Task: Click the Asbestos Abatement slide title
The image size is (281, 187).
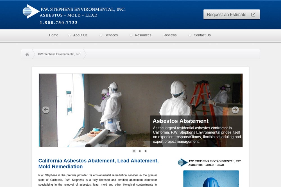Action: coord(180,121)
